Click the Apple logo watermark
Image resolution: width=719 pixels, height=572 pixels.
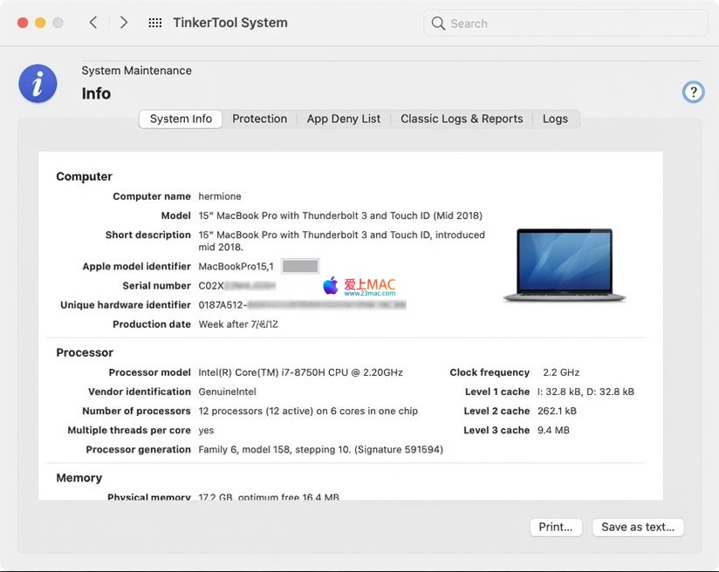330,286
